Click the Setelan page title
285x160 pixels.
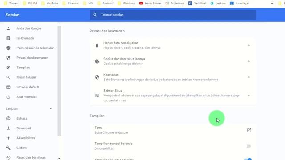coord(12,15)
